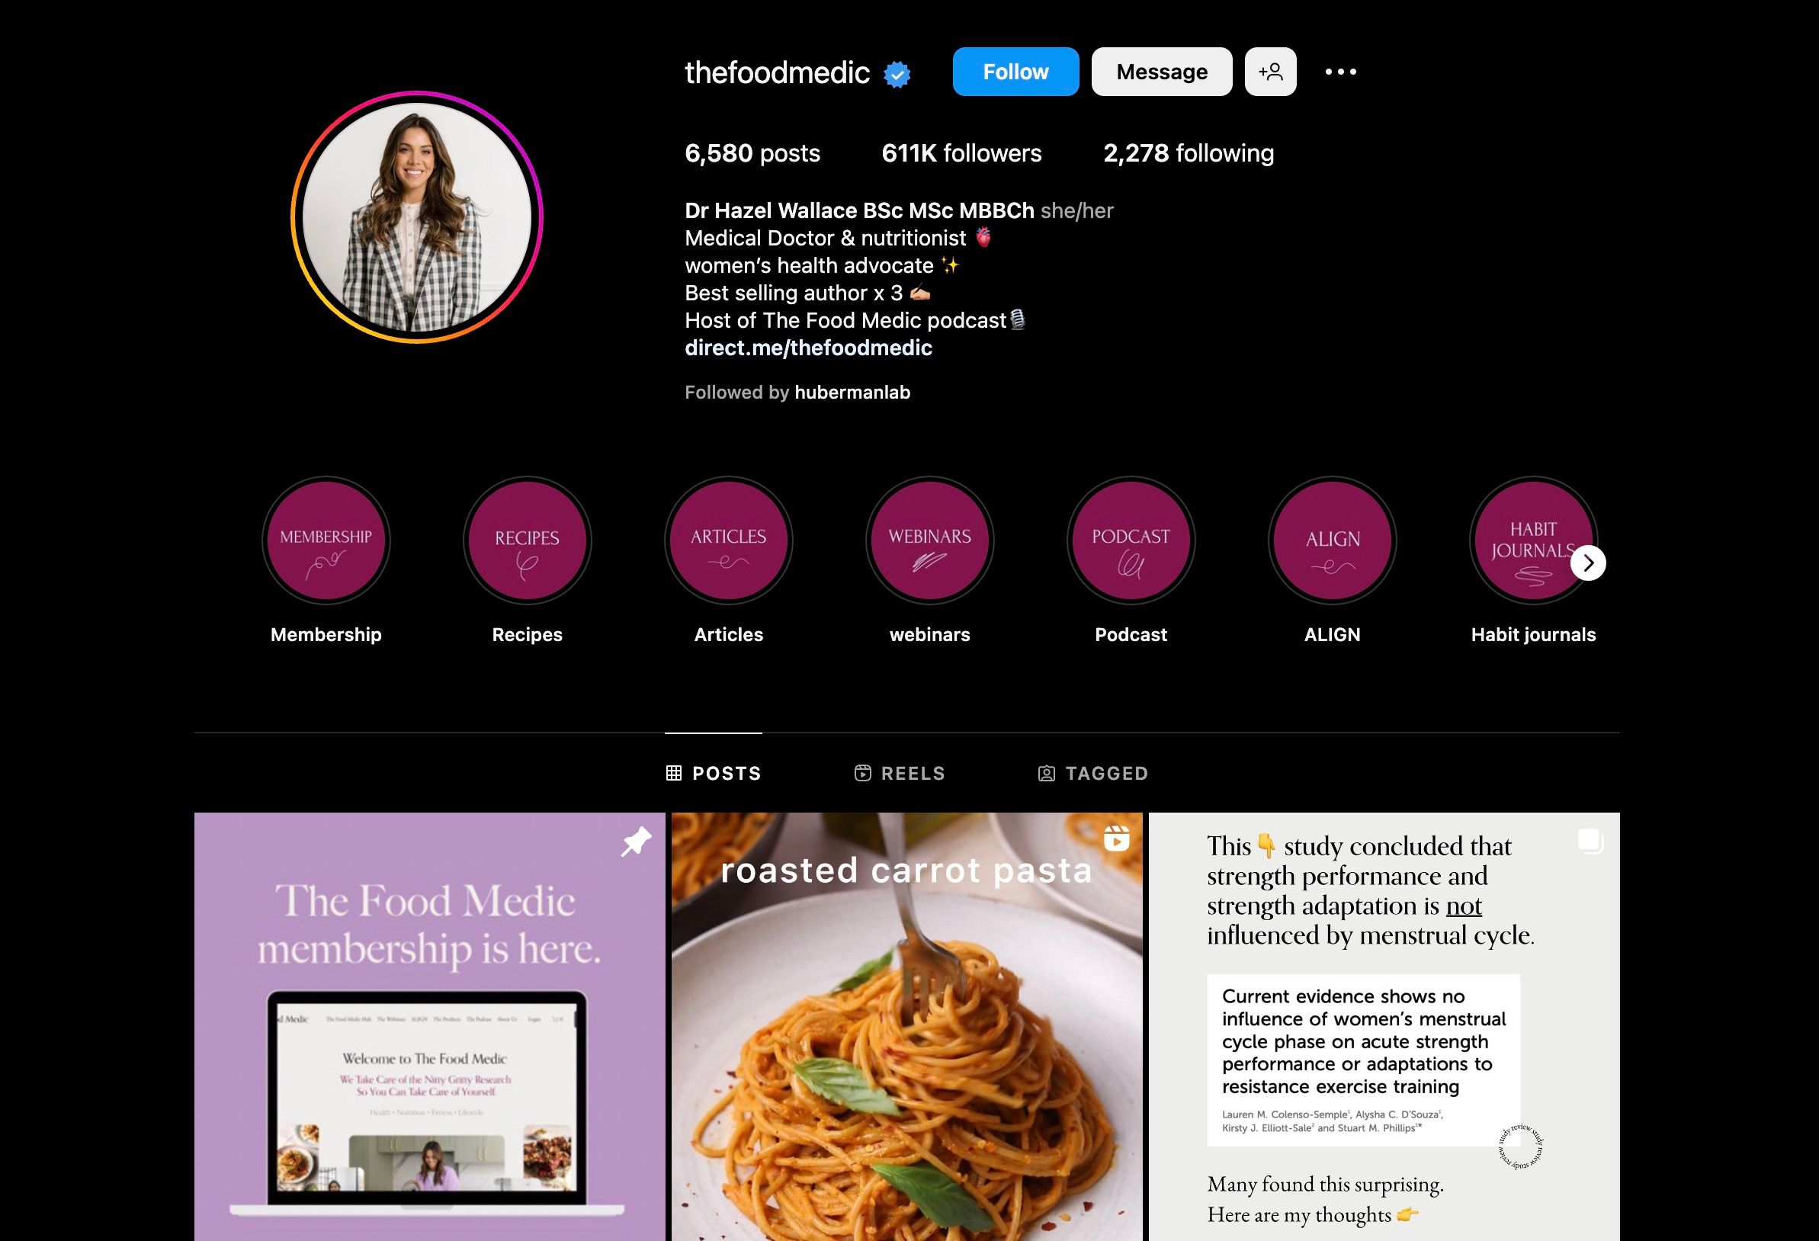Screen dimensions: 1819x1241
Task: View the 611K followers list
Action: [961, 153]
